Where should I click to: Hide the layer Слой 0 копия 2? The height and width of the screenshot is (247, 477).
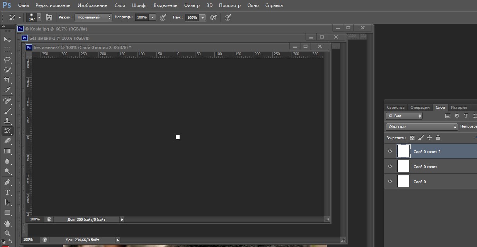click(x=390, y=151)
